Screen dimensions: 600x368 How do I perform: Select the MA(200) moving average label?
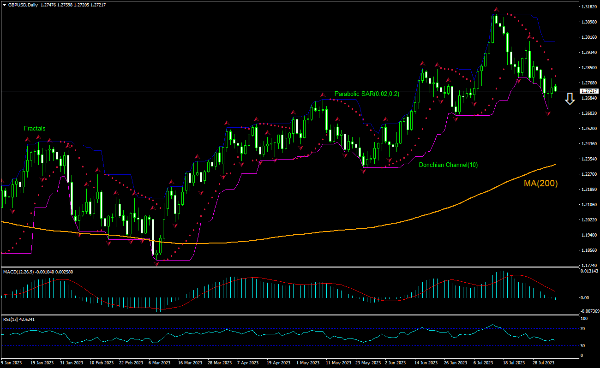540,183
